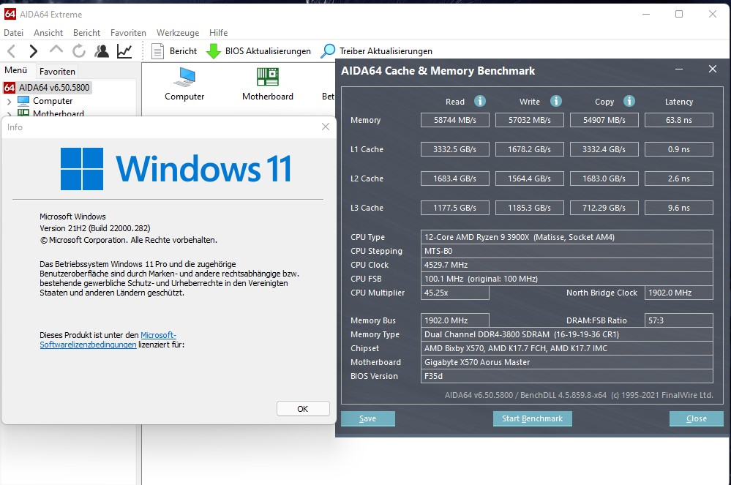Image resolution: width=731 pixels, height=485 pixels.
Task: Click the CPU Multiplier value 45.25x
Action: (455, 293)
